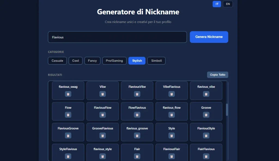Copy flavious_flow using its clipboard icon
The width and height of the screenshot is (279, 161).
coord(172,115)
